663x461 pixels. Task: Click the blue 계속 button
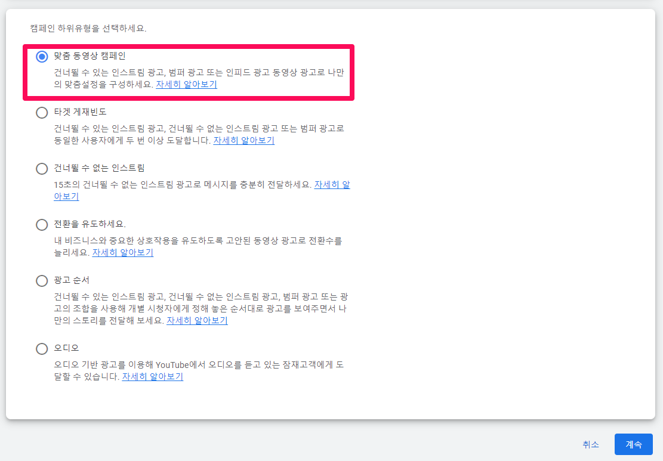click(x=633, y=444)
